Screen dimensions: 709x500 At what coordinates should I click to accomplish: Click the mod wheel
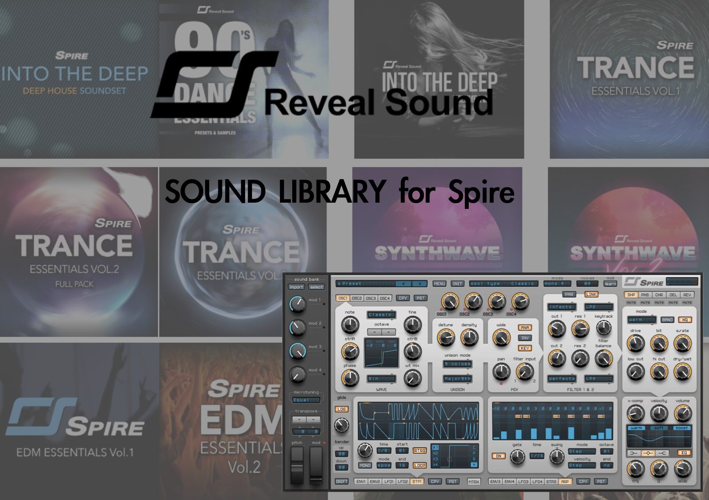(x=316, y=465)
